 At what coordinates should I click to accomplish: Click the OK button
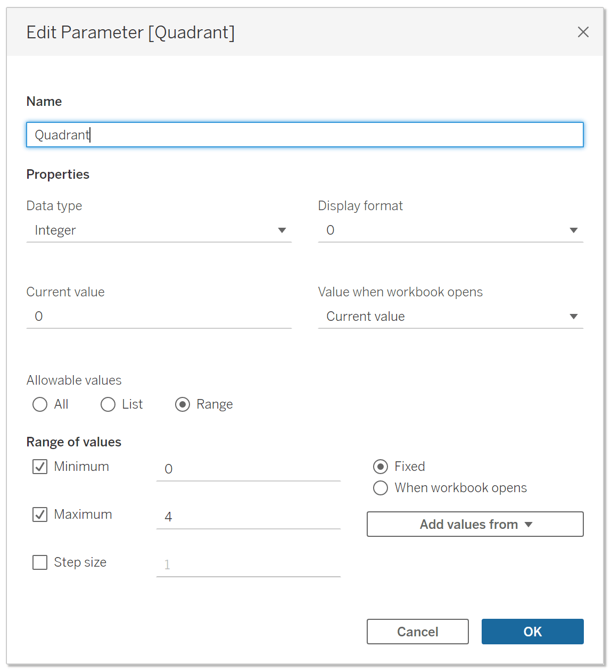533,632
